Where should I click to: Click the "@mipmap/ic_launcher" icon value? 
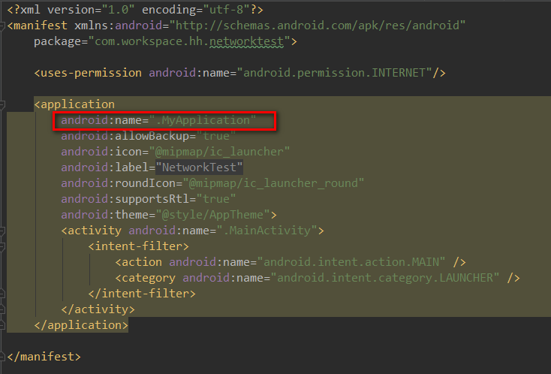pyautogui.click(x=220, y=152)
